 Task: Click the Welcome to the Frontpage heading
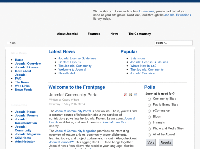click(77, 87)
